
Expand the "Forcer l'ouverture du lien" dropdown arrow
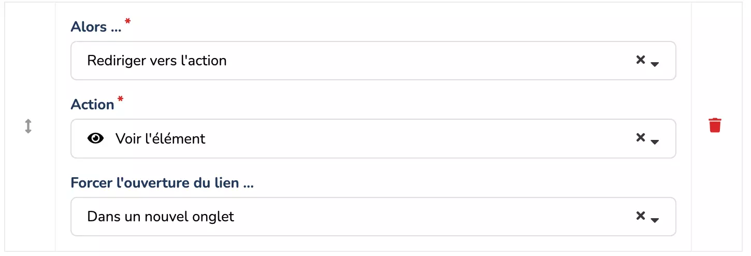tap(655, 220)
